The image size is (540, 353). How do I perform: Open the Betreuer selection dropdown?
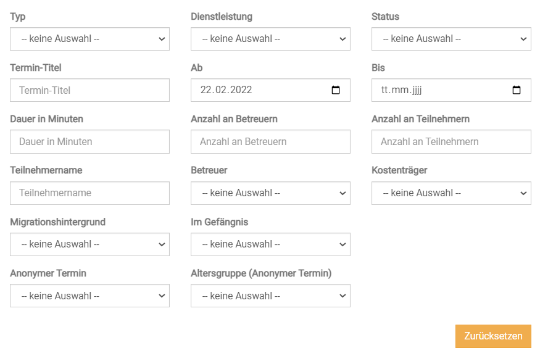pyautogui.click(x=270, y=193)
